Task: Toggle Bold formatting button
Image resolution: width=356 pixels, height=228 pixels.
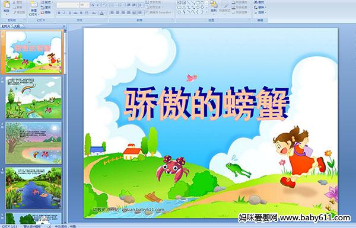Action: tap(59, 13)
